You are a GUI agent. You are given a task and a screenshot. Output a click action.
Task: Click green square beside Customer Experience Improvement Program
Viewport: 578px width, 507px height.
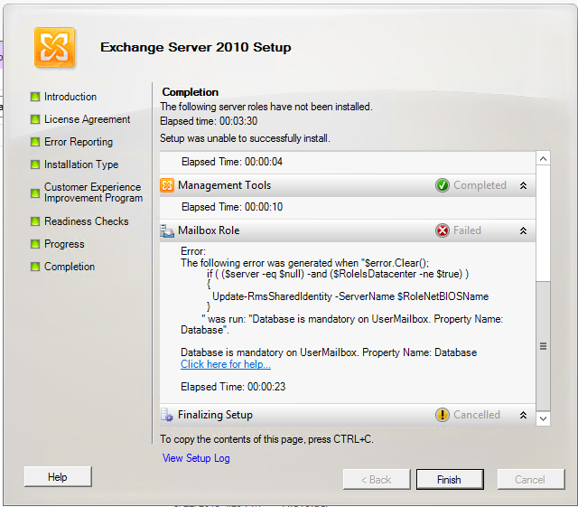point(35,192)
